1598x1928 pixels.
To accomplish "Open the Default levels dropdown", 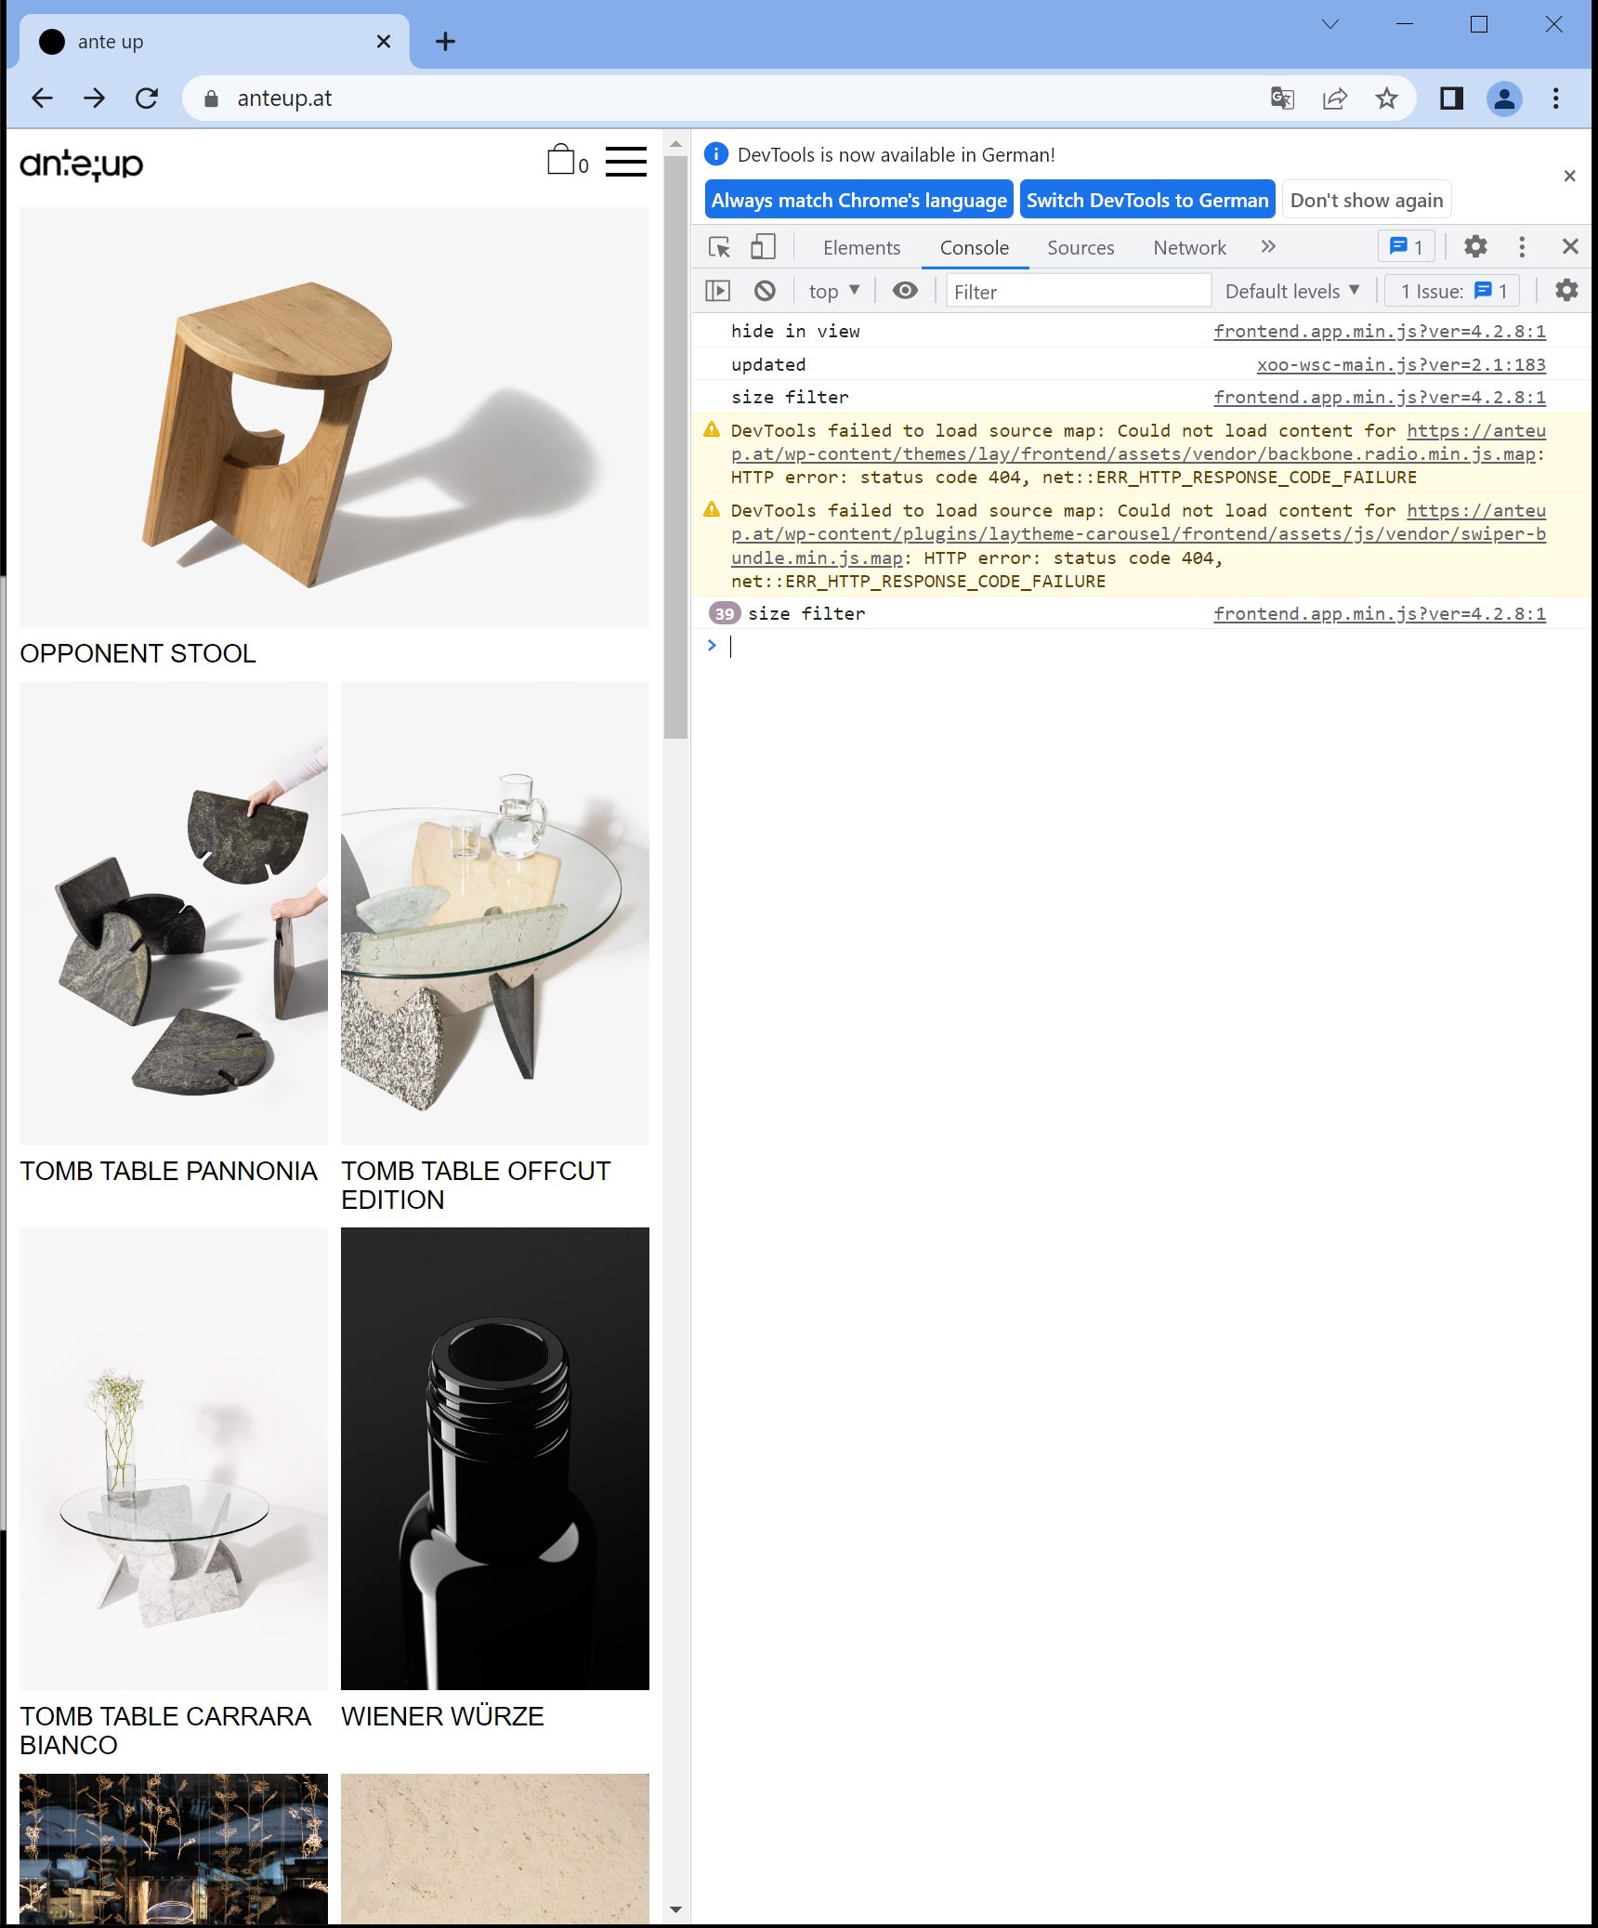I will click(x=1290, y=290).
